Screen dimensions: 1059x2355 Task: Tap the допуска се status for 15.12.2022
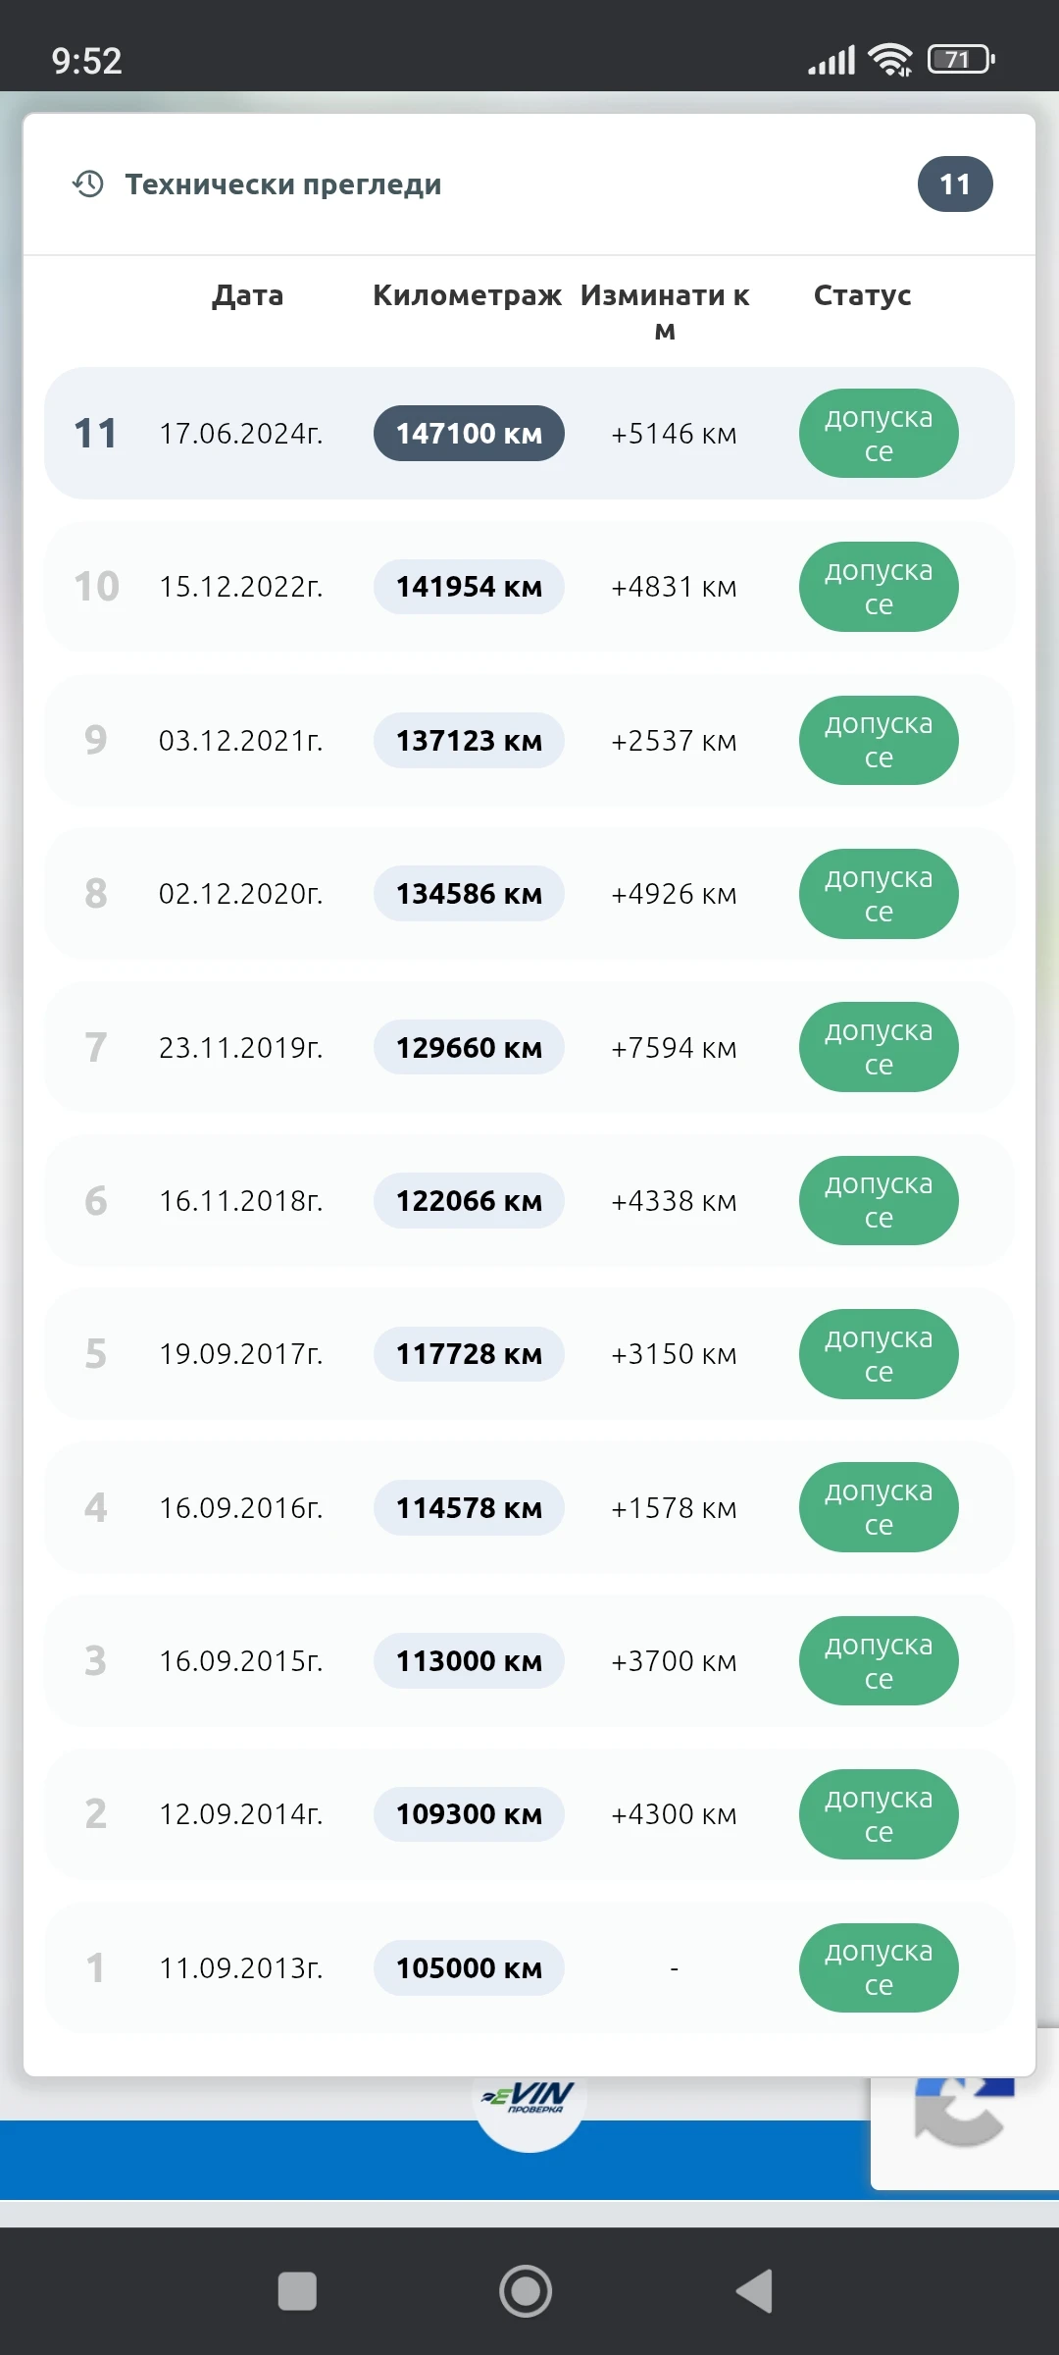[878, 587]
